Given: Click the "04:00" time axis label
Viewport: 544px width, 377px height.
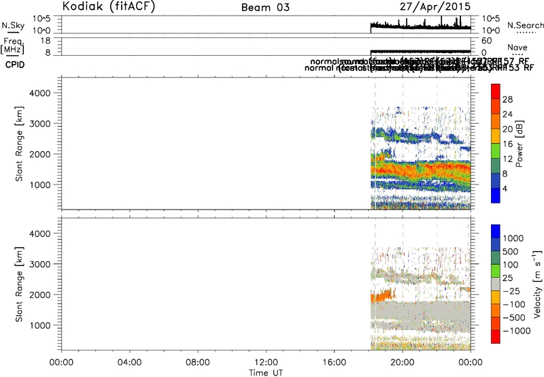Looking at the screenshot, I should coord(129,363).
